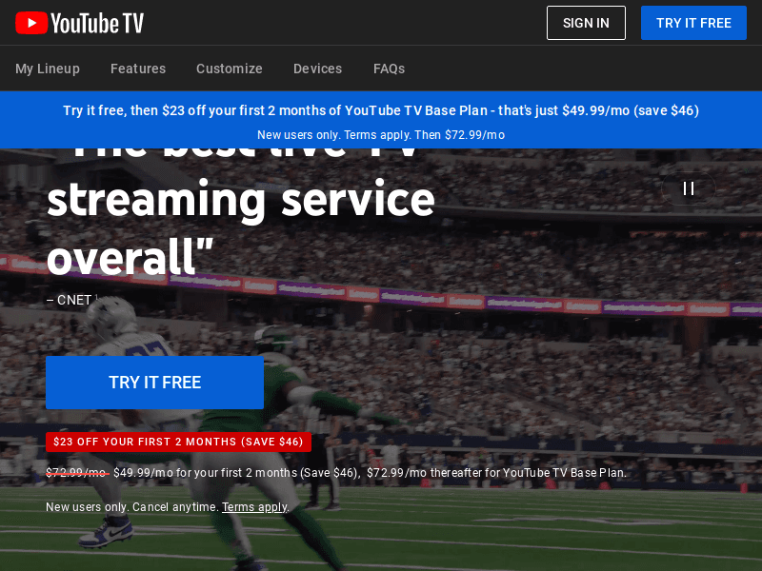762x571 pixels.
Task: Pause the background stadium video
Action: 688,188
